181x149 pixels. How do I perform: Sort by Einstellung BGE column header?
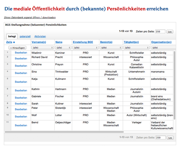(83, 42)
